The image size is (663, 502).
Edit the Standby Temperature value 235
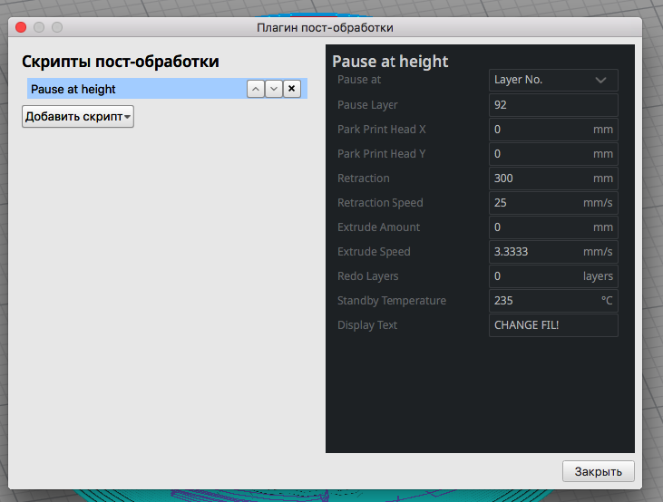pos(553,301)
